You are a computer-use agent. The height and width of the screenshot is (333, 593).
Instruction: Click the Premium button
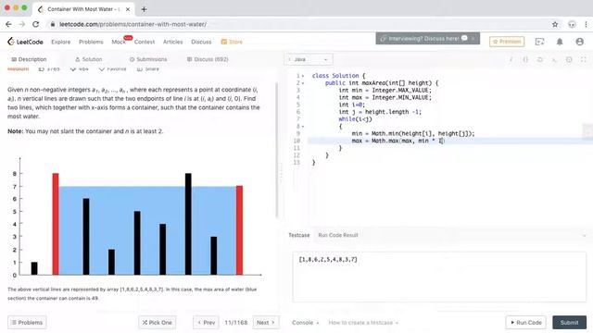(507, 42)
